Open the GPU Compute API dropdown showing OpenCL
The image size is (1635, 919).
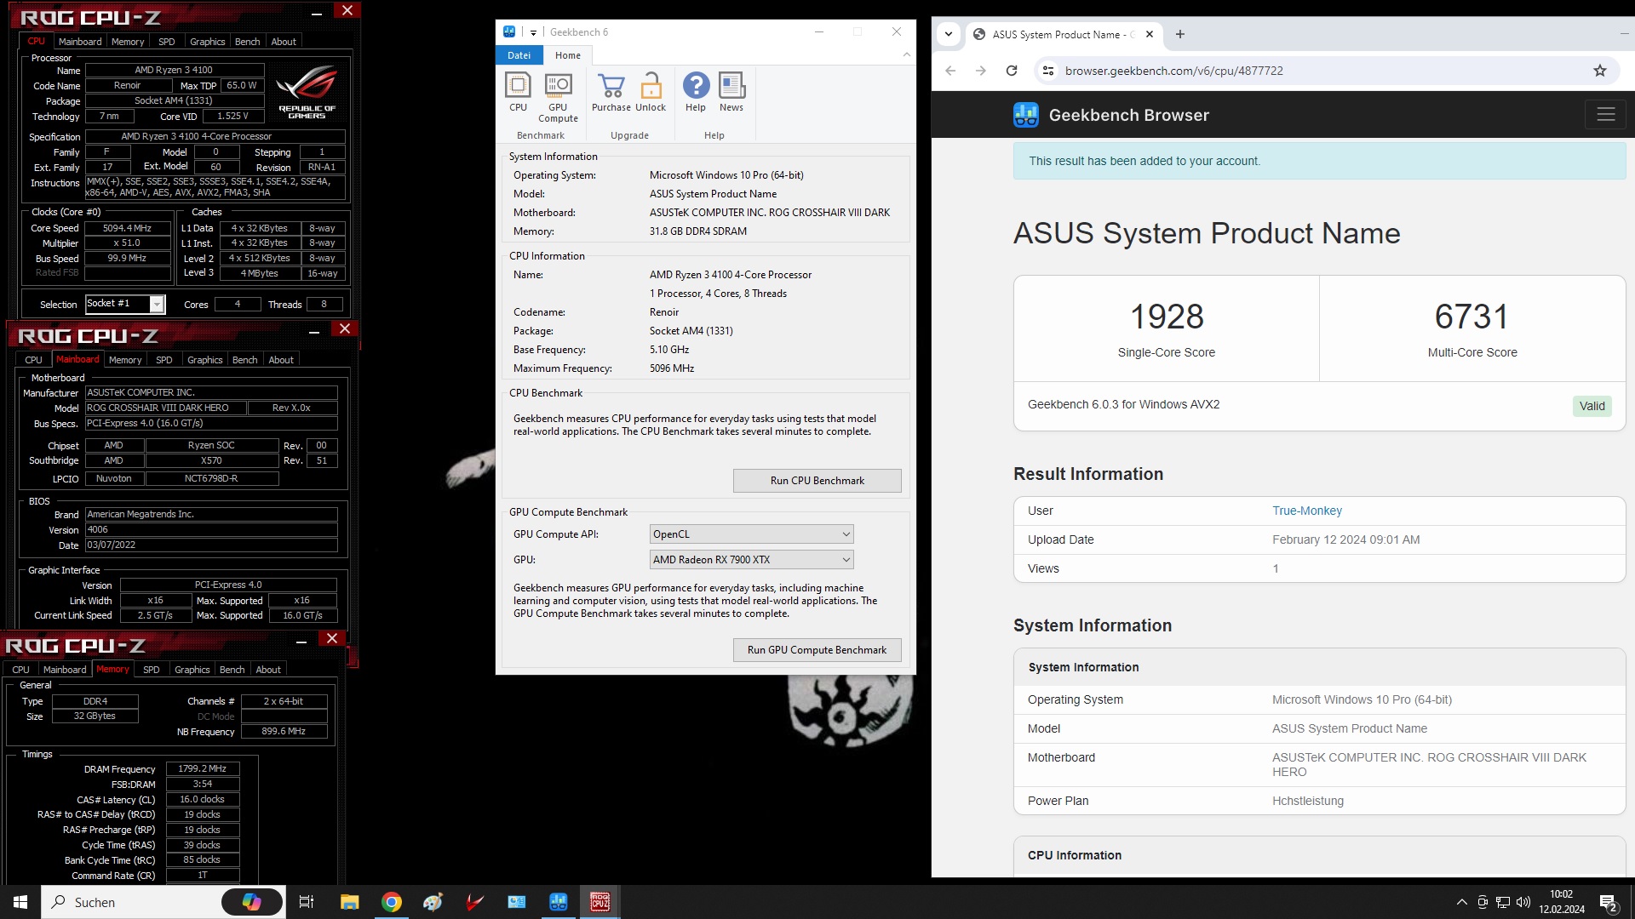click(751, 534)
